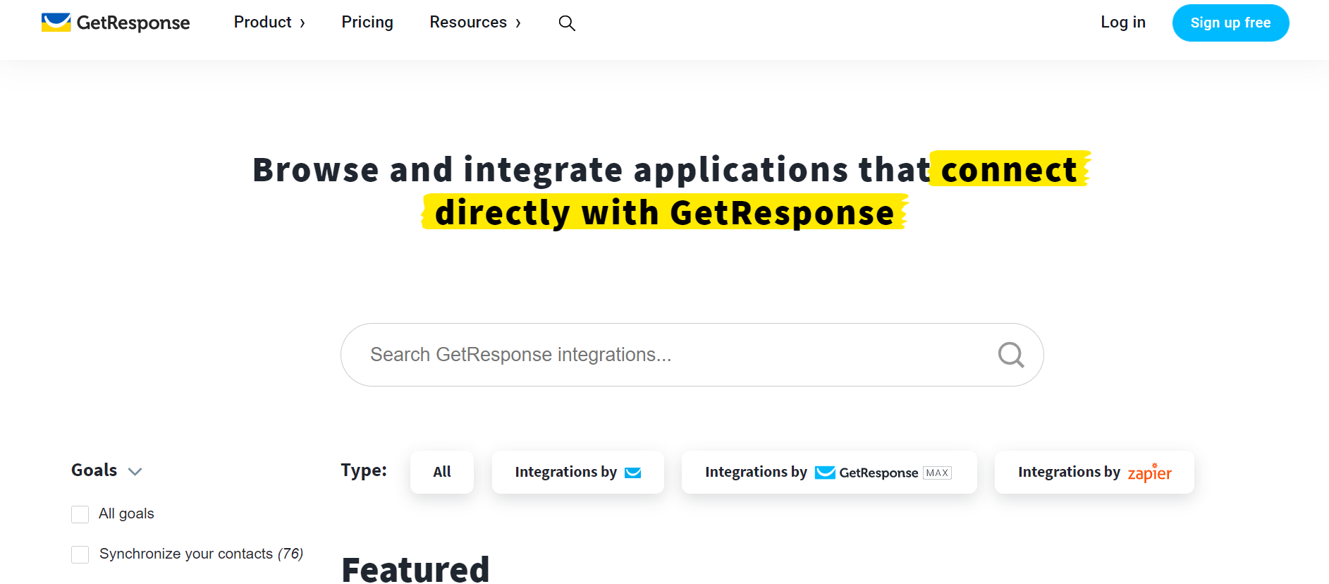Check the All goals checkbox

(x=80, y=514)
